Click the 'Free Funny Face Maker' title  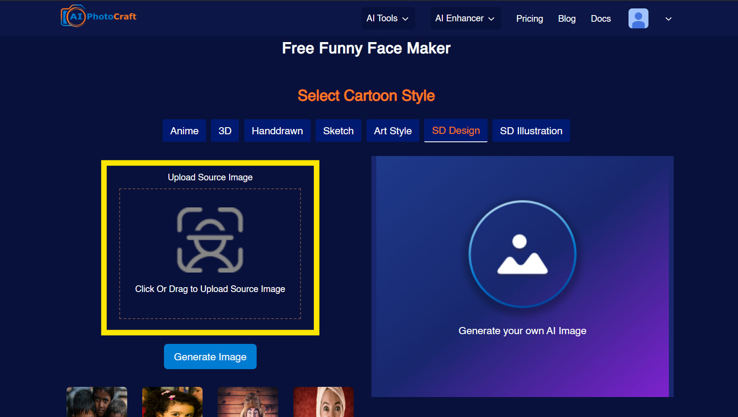coord(366,48)
